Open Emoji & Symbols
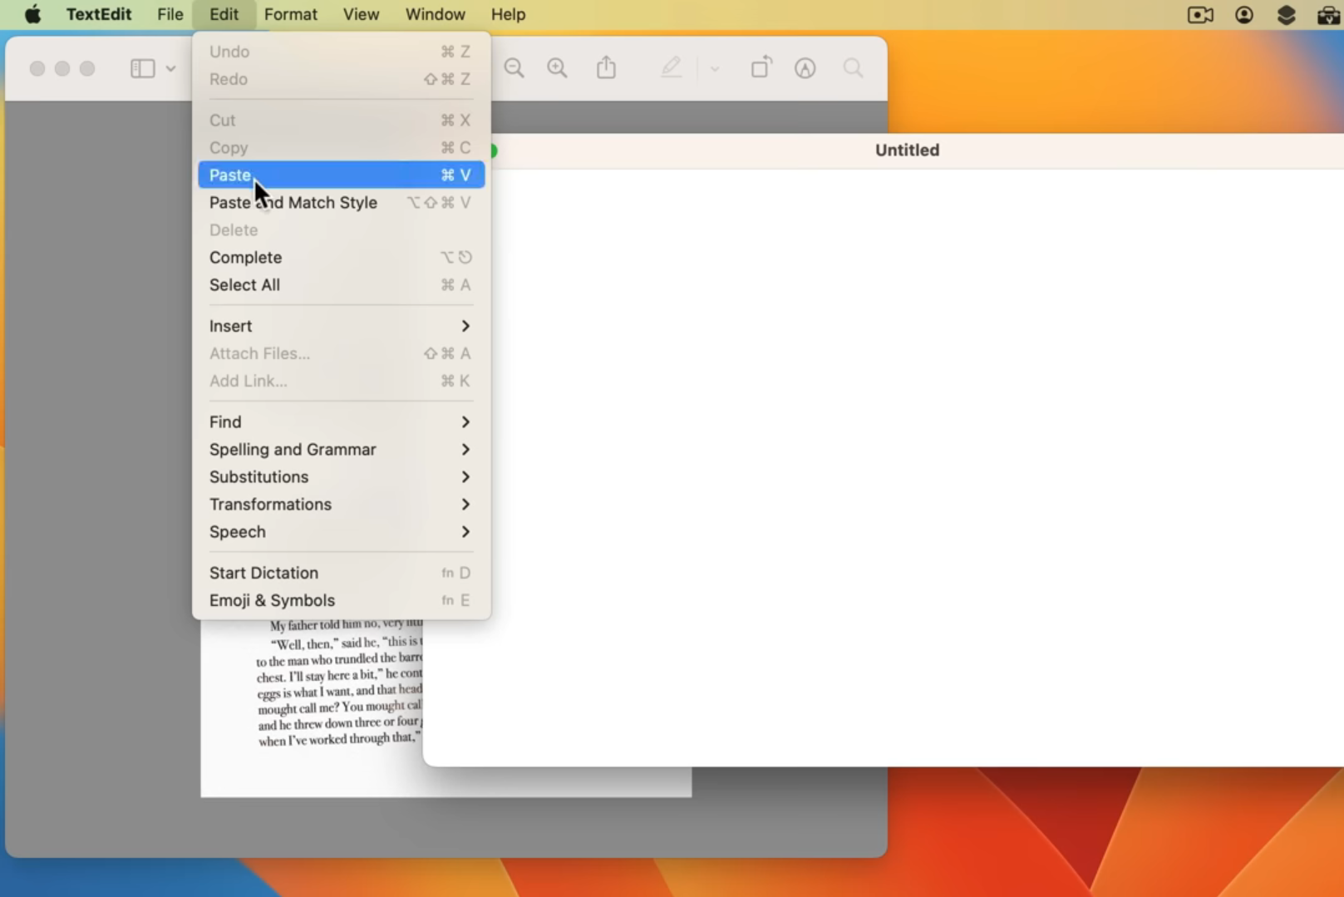The height and width of the screenshot is (897, 1344). pos(341,600)
